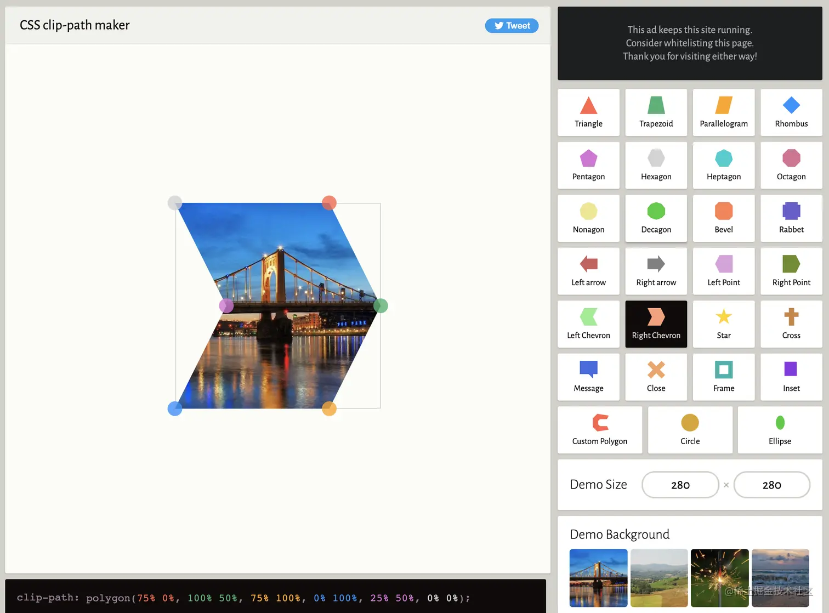Select the Heptagon shape
The height and width of the screenshot is (613, 829).
724,165
